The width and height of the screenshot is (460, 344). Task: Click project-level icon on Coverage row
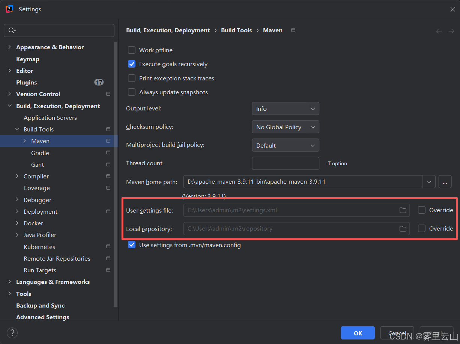coord(108,188)
